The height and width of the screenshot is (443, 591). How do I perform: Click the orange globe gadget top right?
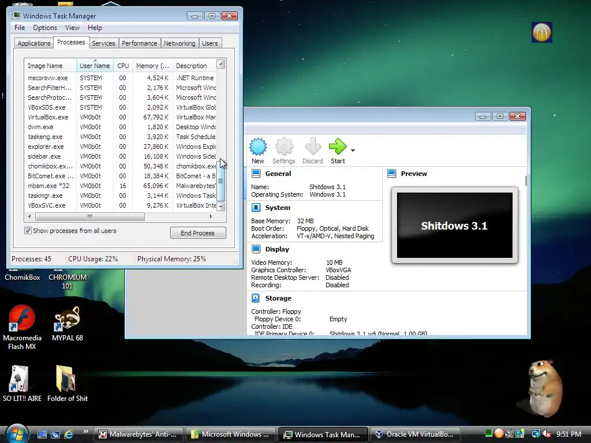[x=541, y=32]
